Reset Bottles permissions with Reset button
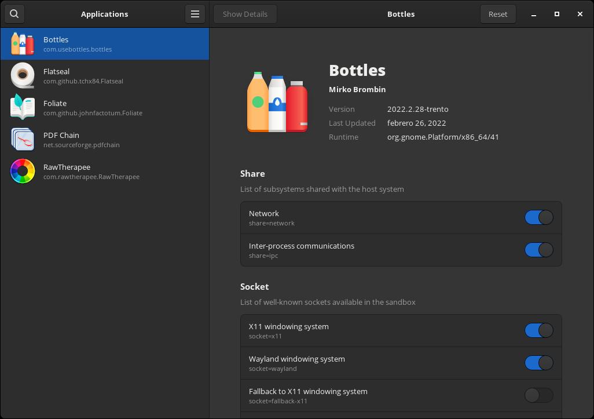This screenshot has width=594, height=419. [x=498, y=14]
